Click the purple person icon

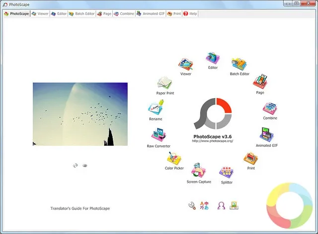pyautogui.click(x=221, y=206)
